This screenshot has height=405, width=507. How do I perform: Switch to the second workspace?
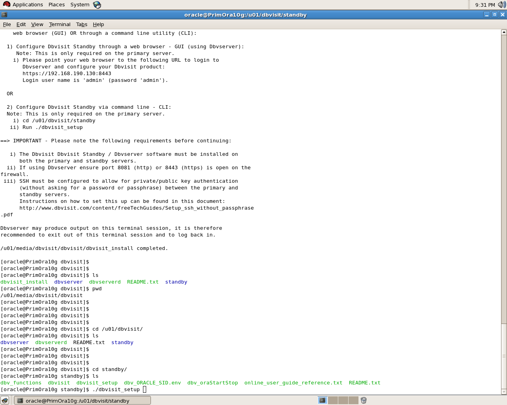(x=333, y=400)
